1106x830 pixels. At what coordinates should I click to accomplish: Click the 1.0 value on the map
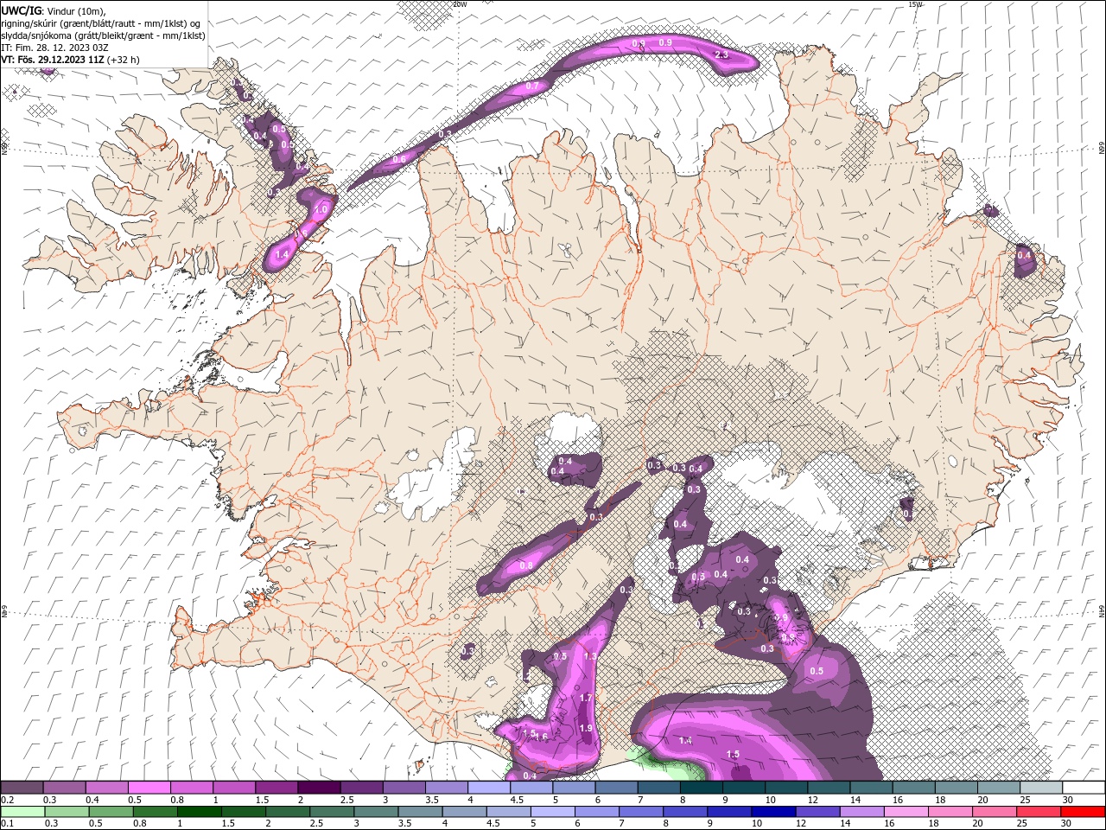pos(321,209)
